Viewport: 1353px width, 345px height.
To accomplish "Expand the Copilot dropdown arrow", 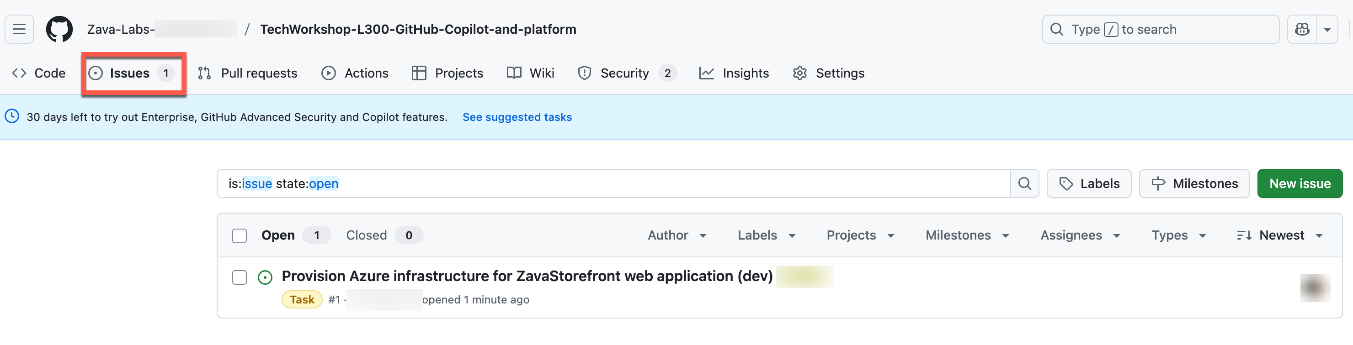I will tap(1327, 29).
